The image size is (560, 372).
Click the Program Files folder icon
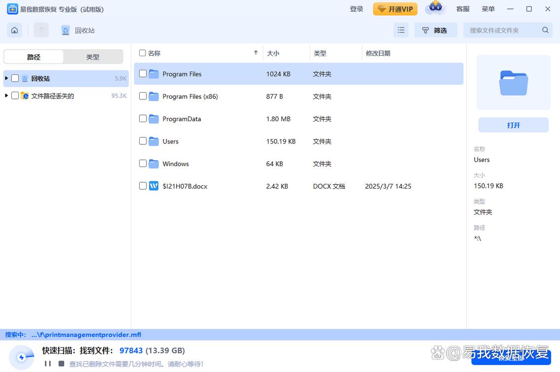coord(153,74)
